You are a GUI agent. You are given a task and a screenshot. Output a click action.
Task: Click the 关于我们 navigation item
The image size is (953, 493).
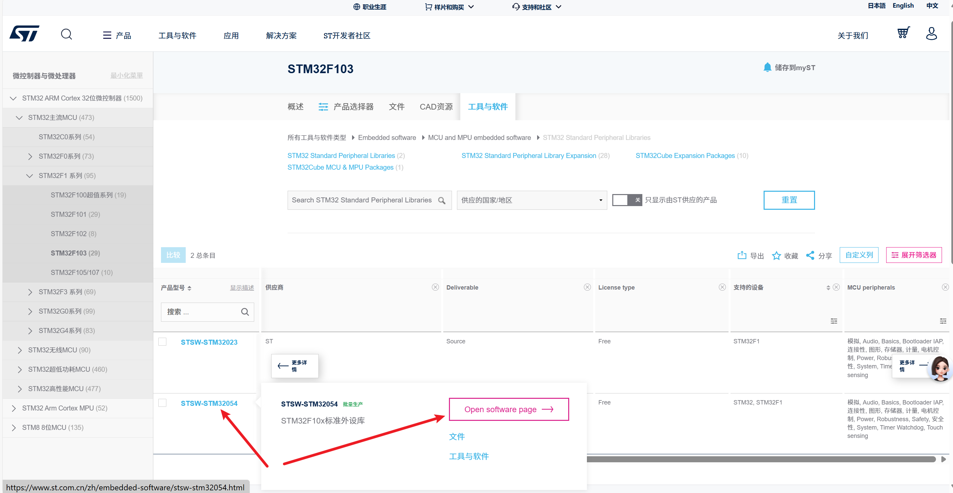coord(852,35)
